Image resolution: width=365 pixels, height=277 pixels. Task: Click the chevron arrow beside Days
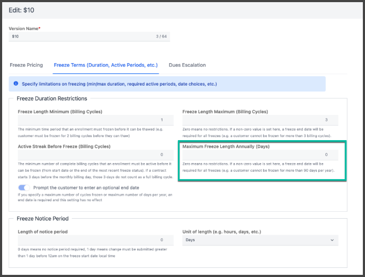point(332,240)
